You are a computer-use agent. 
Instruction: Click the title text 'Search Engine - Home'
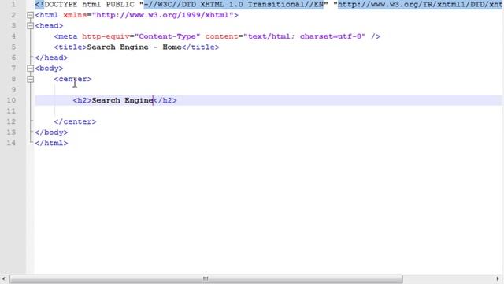tap(134, 47)
